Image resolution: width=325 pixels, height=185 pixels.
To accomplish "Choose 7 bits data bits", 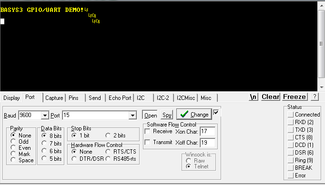I will click(x=51, y=144).
